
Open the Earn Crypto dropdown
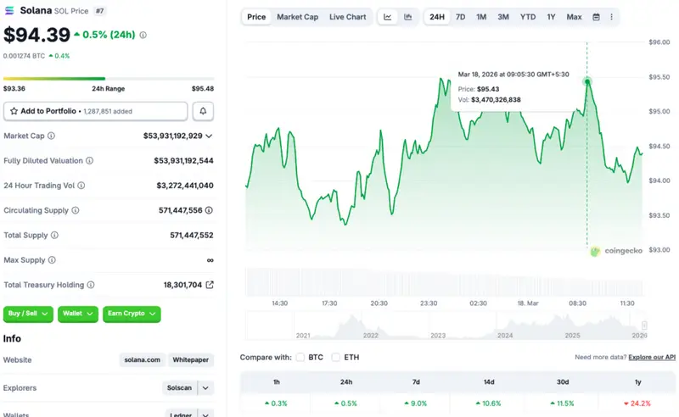(x=132, y=314)
